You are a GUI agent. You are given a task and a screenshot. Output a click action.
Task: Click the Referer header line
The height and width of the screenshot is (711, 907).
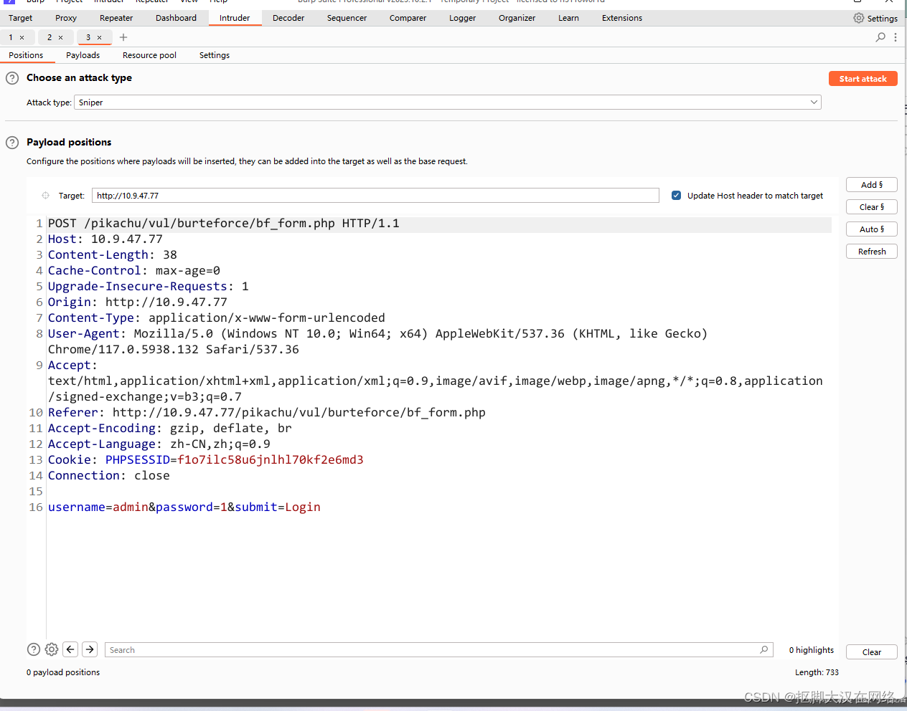pos(267,413)
